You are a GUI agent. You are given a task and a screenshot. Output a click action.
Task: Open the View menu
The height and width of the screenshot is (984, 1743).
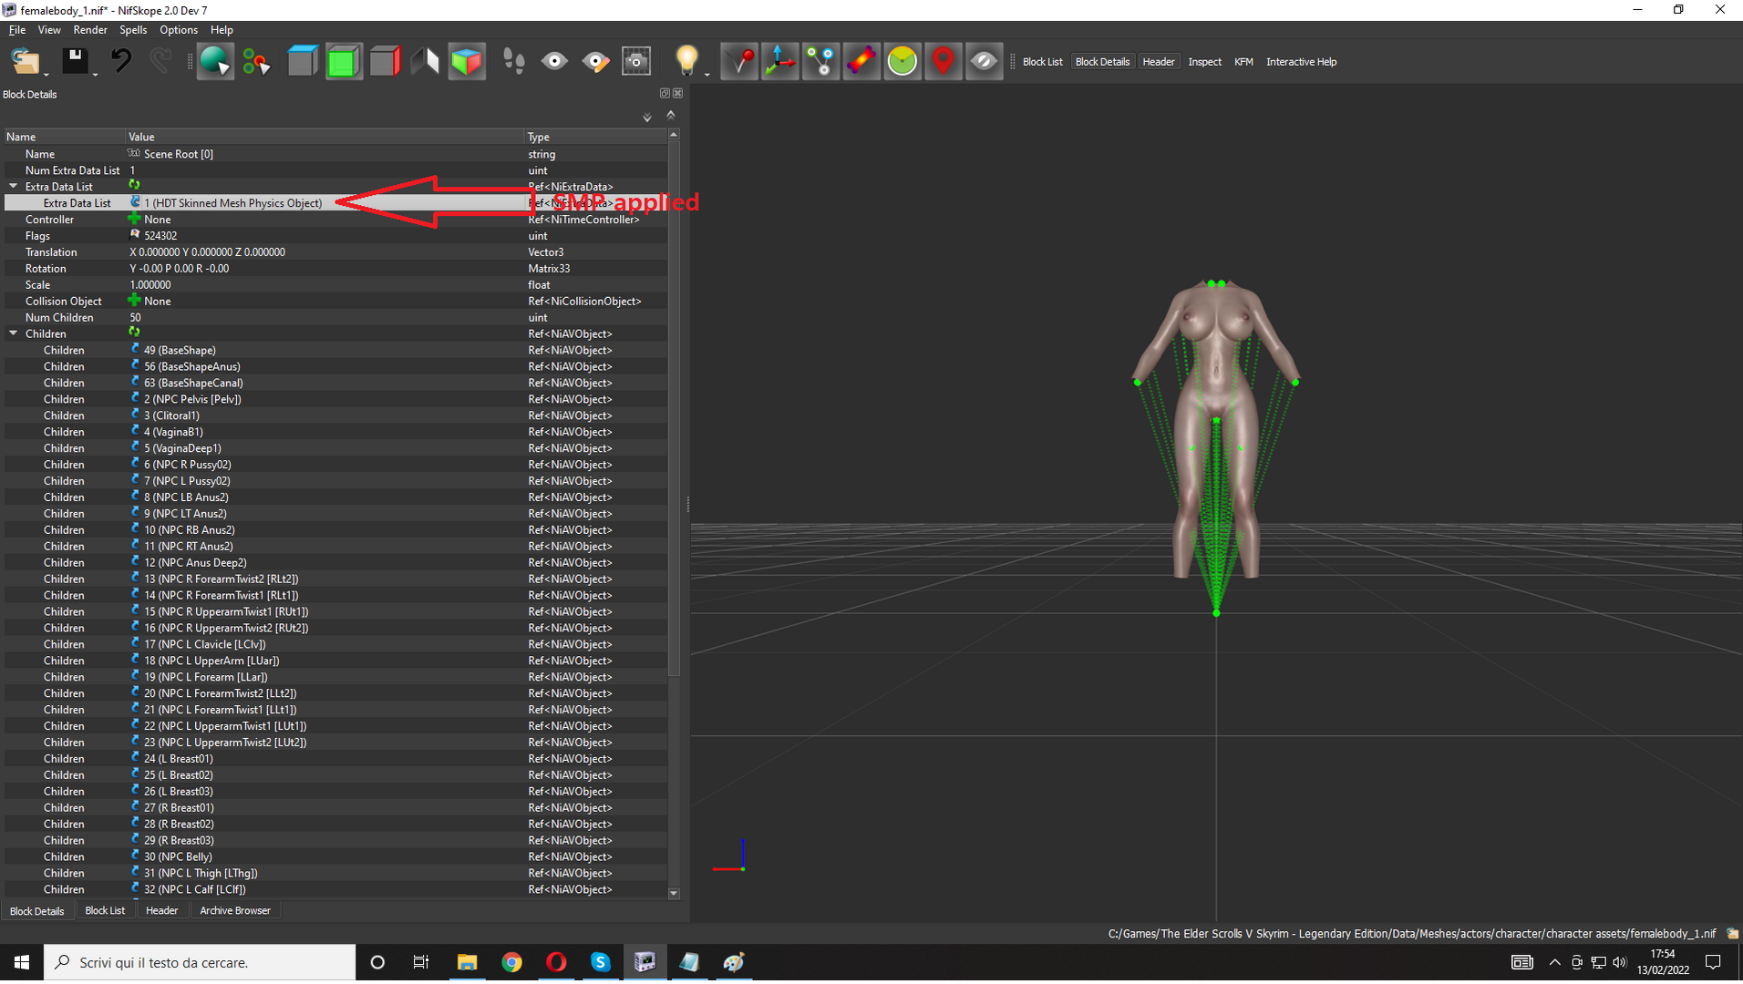(49, 30)
